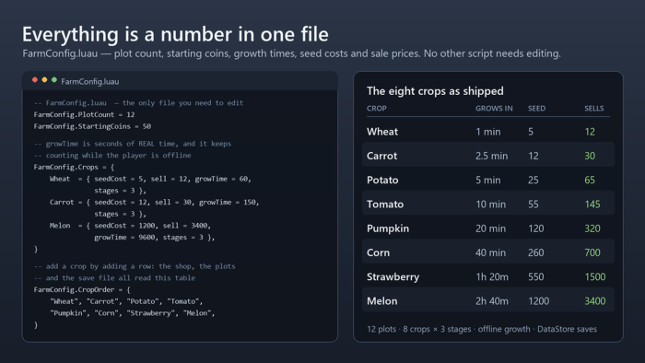
Task: Click Strawberry's grow time '1h 20m'
Action: (x=491, y=277)
